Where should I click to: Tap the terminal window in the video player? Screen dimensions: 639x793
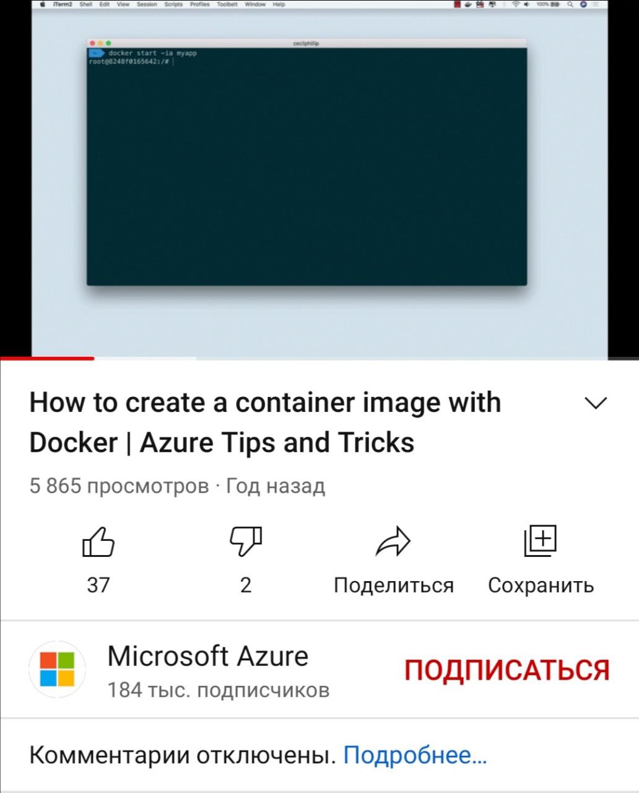306,162
